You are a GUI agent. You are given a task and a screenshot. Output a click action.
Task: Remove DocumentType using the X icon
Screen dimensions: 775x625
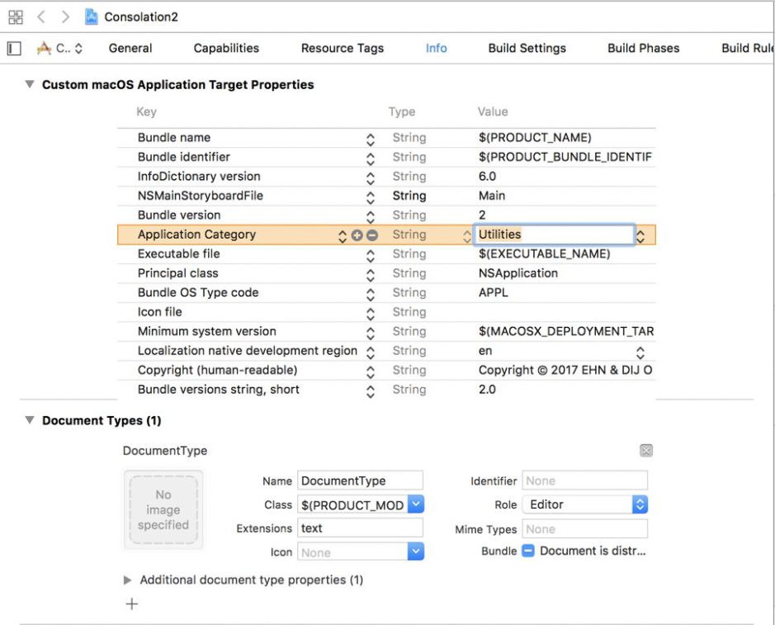pos(646,451)
